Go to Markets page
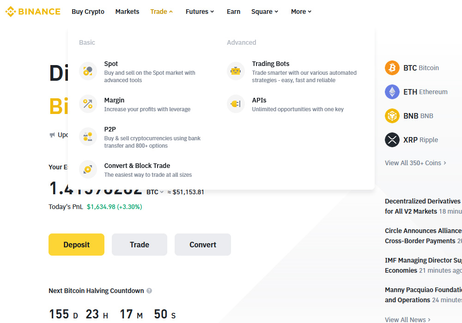Image resolution: width=462 pixels, height=323 pixels. (128, 12)
